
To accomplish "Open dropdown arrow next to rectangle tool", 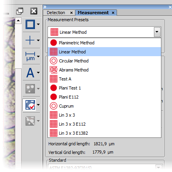I will click(x=38, y=24).
